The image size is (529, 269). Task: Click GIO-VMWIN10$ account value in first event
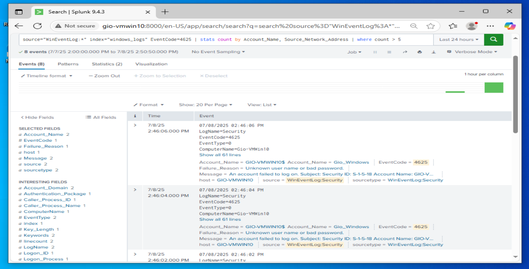click(x=265, y=162)
